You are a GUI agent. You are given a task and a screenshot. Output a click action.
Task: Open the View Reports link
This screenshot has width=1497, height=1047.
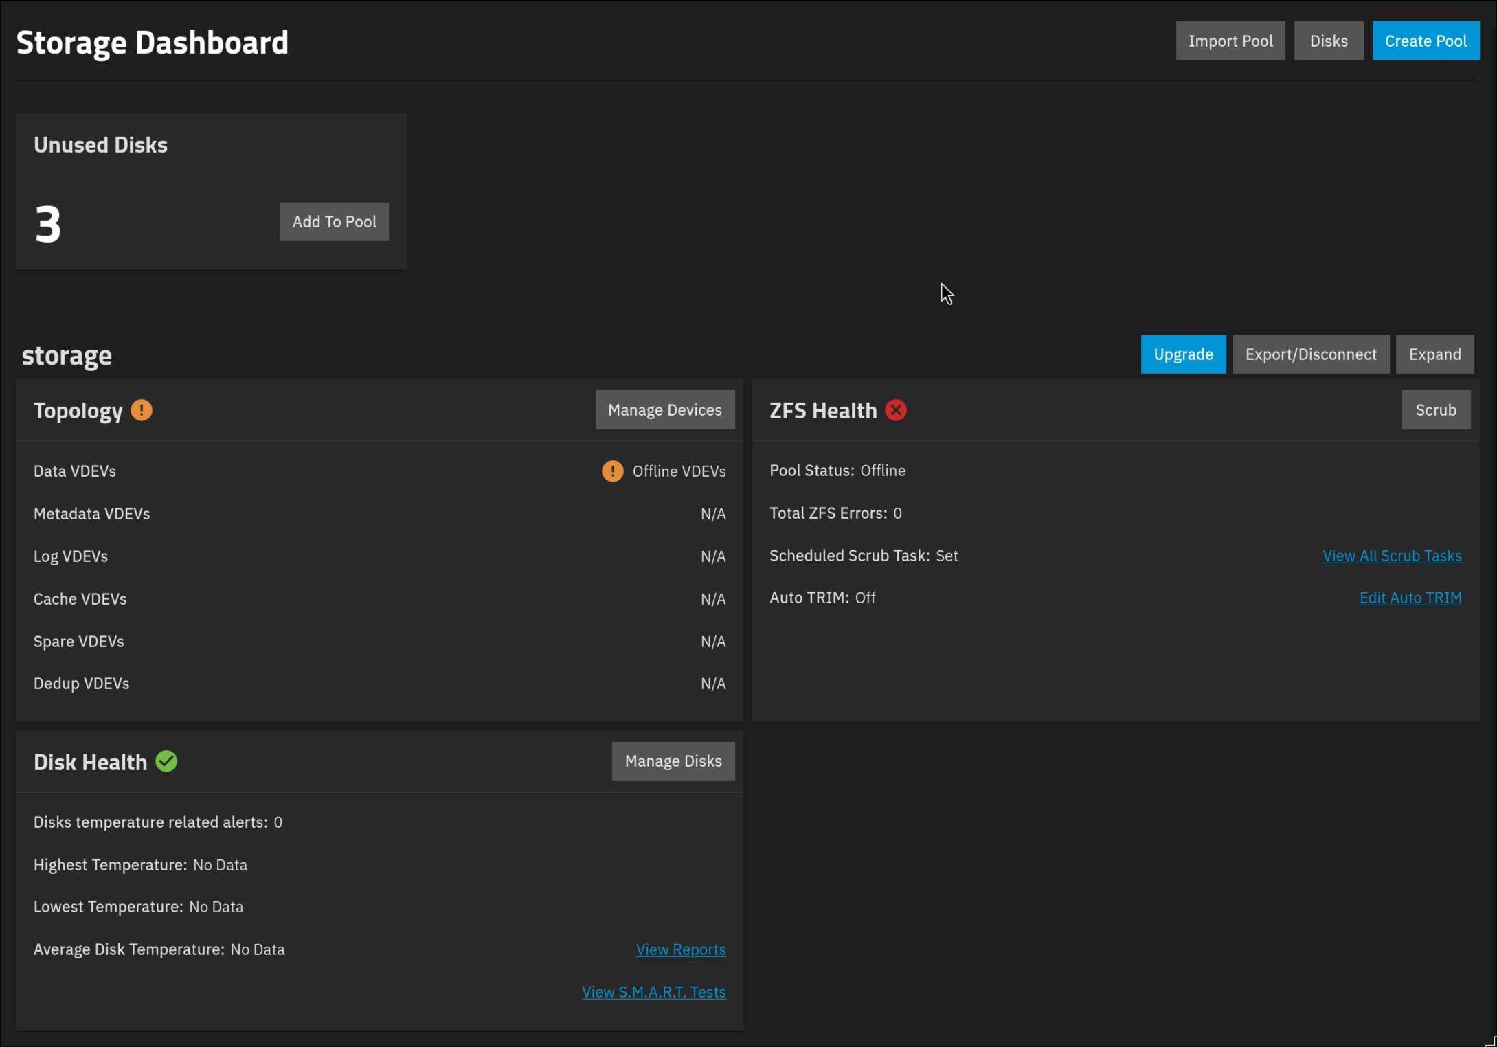[681, 949]
